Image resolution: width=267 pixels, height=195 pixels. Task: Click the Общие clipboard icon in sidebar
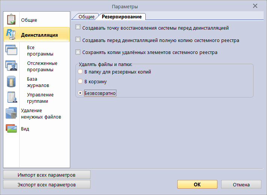tap(11, 19)
